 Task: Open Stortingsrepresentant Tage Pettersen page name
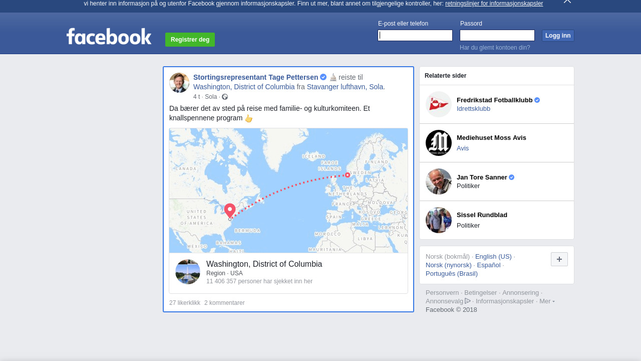(256, 77)
